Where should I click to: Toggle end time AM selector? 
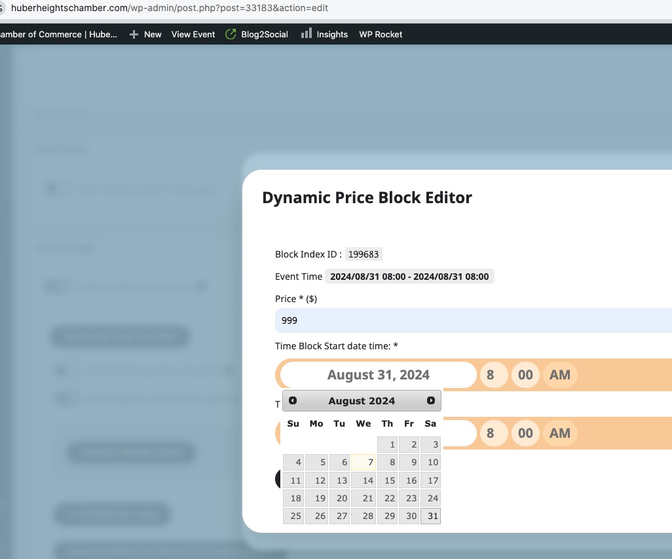click(x=560, y=433)
